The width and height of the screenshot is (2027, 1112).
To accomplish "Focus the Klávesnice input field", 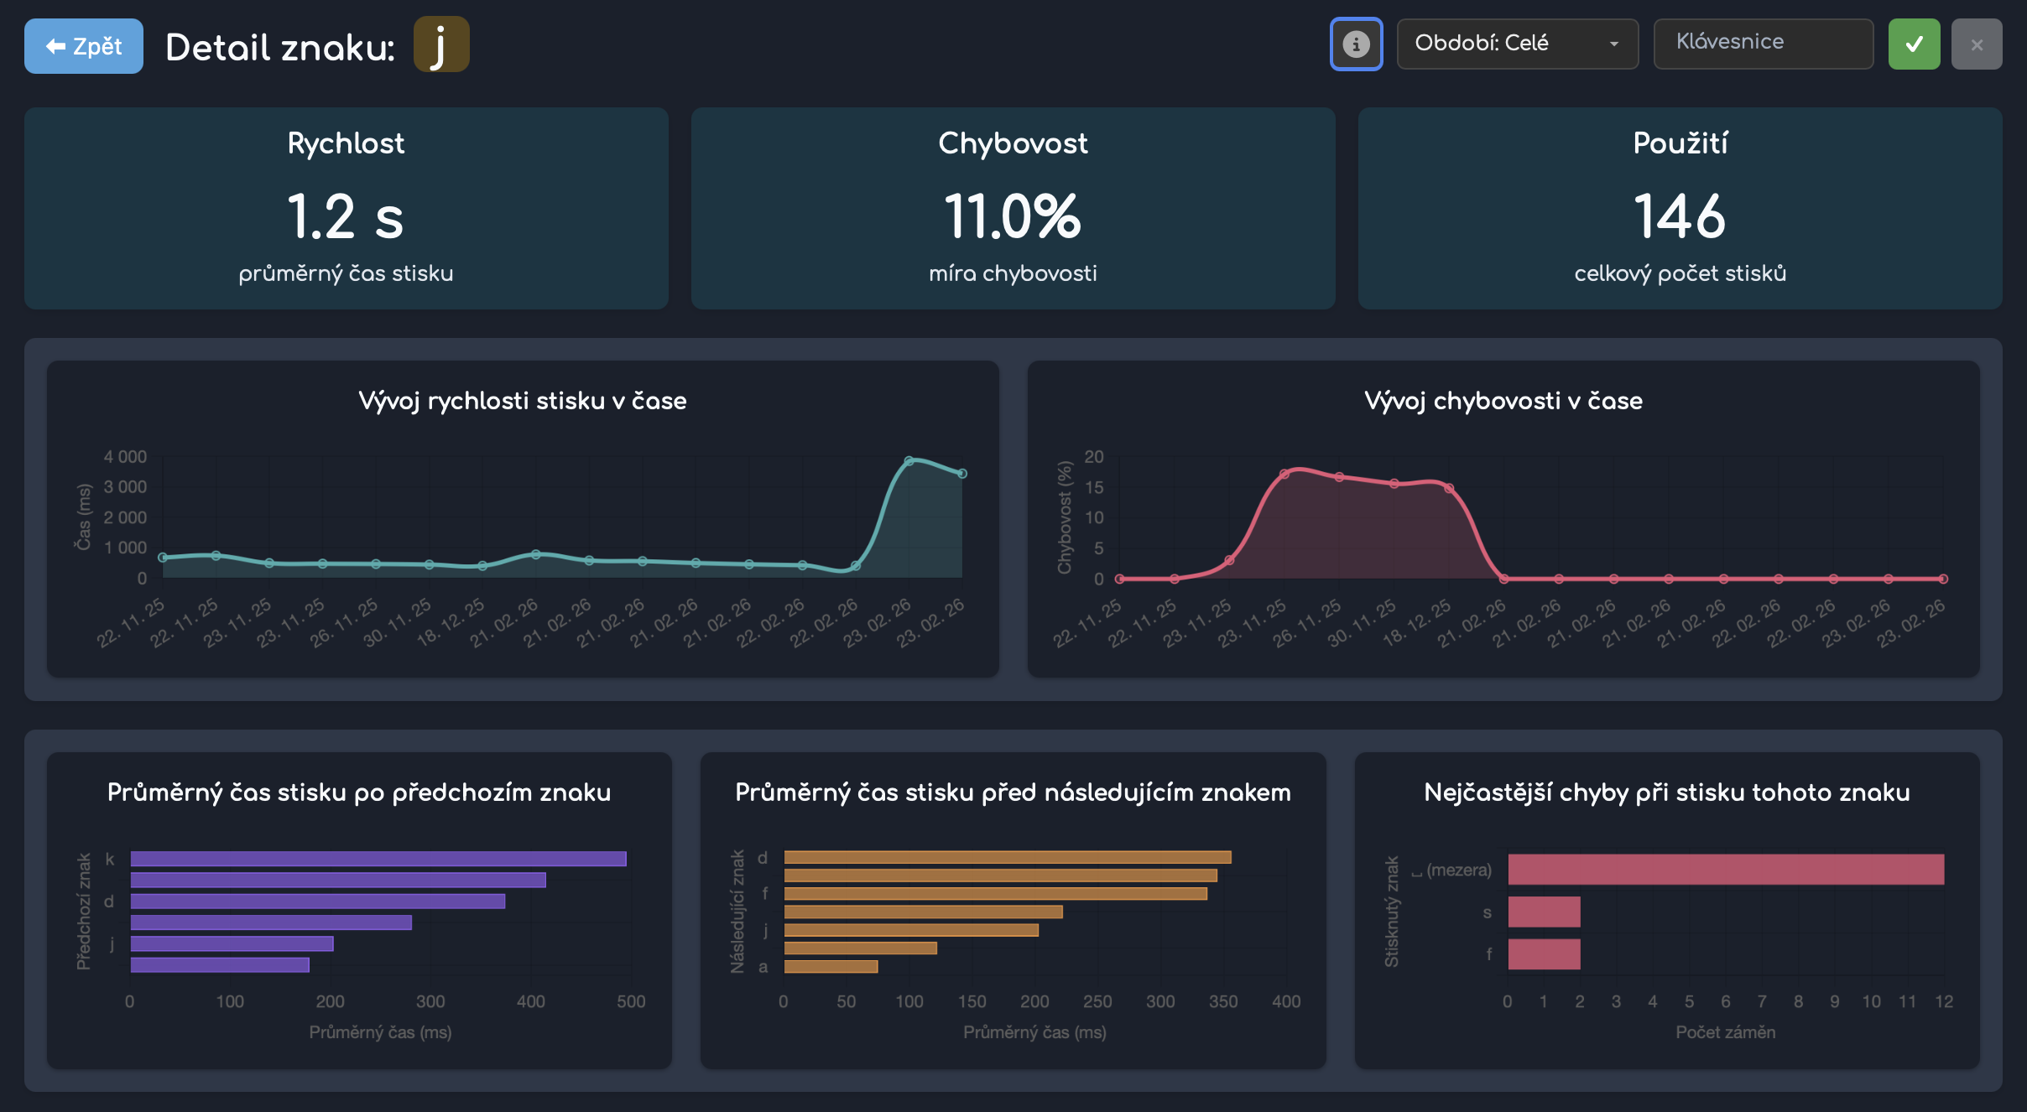I will click(1763, 44).
